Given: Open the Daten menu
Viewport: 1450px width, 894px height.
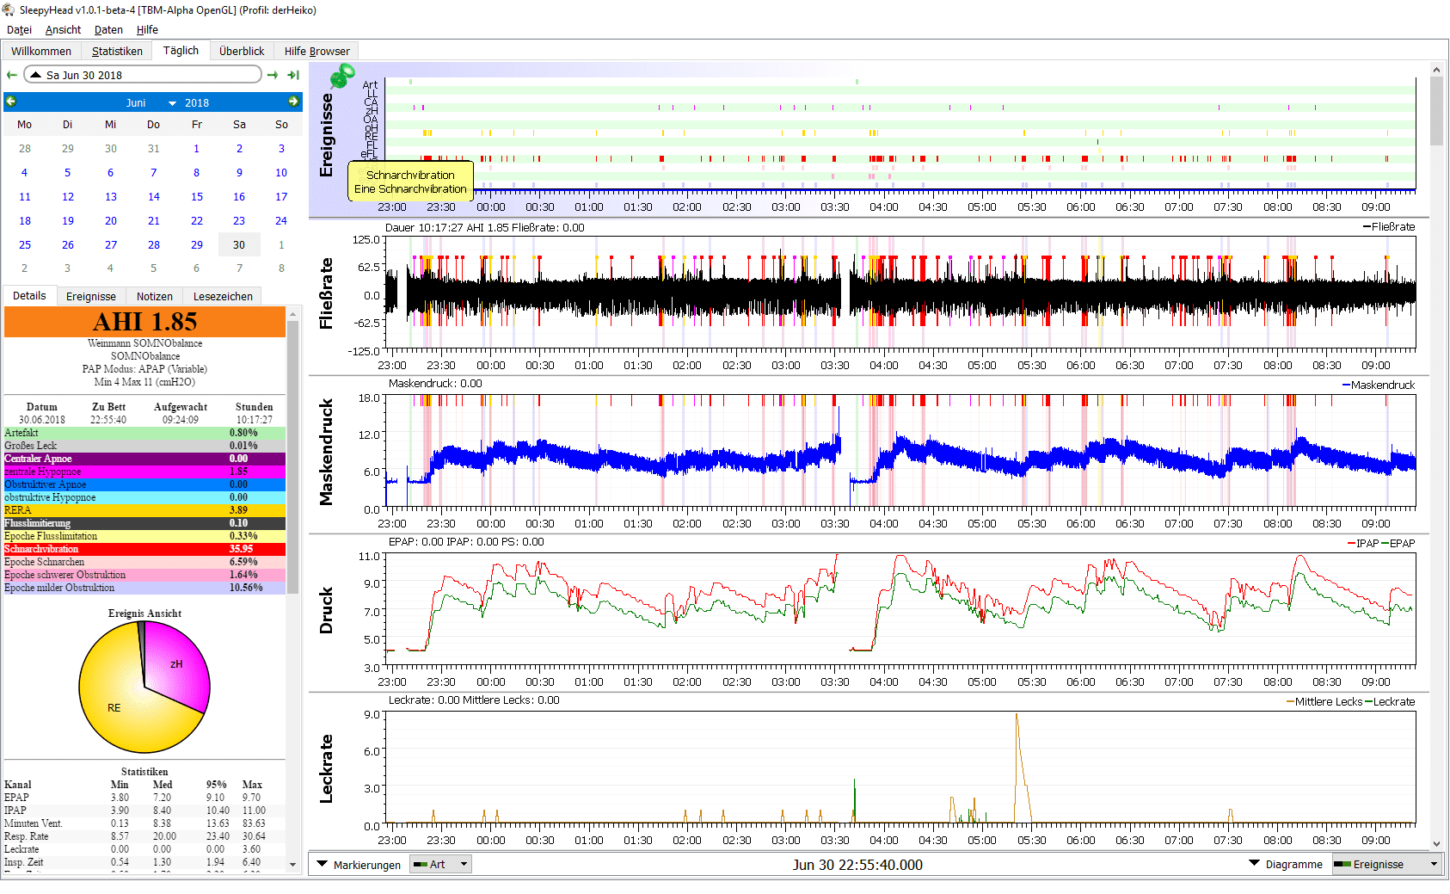Looking at the screenshot, I should tap(108, 29).
